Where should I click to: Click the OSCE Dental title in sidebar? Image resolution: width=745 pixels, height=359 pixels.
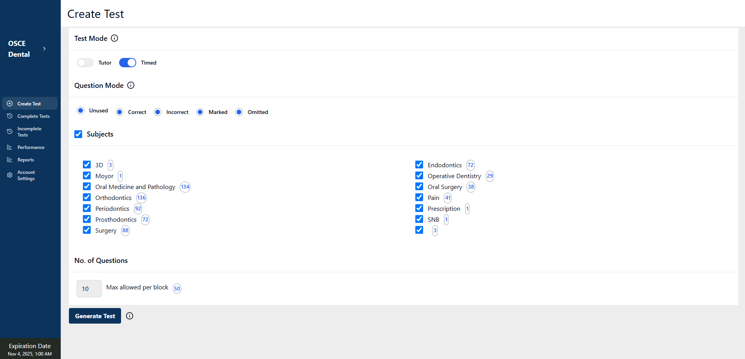click(x=19, y=49)
